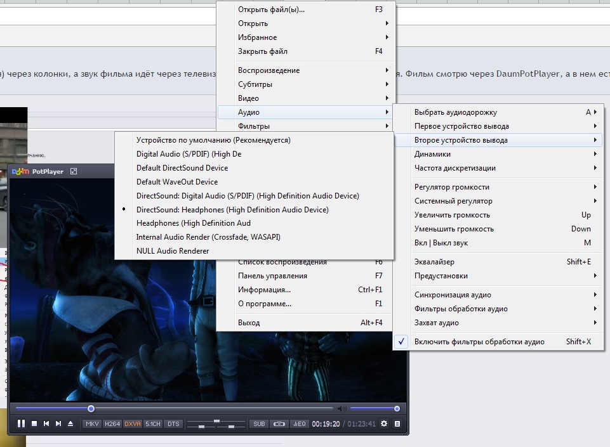Click the 'SUB' subtitles button
The height and width of the screenshot is (447, 610).
pos(259,424)
